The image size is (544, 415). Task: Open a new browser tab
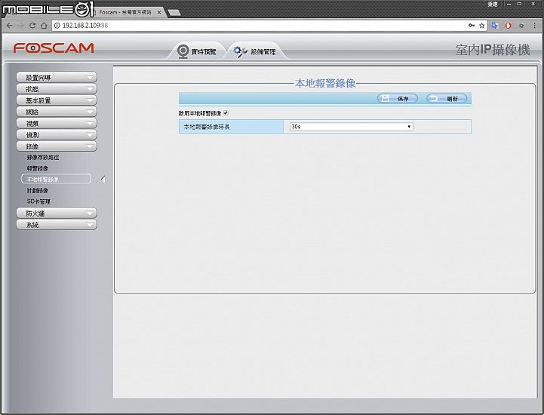(x=174, y=13)
